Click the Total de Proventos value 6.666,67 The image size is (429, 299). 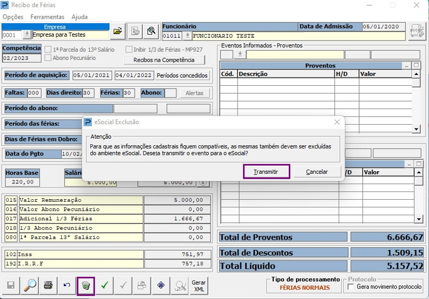pos(387,237)
